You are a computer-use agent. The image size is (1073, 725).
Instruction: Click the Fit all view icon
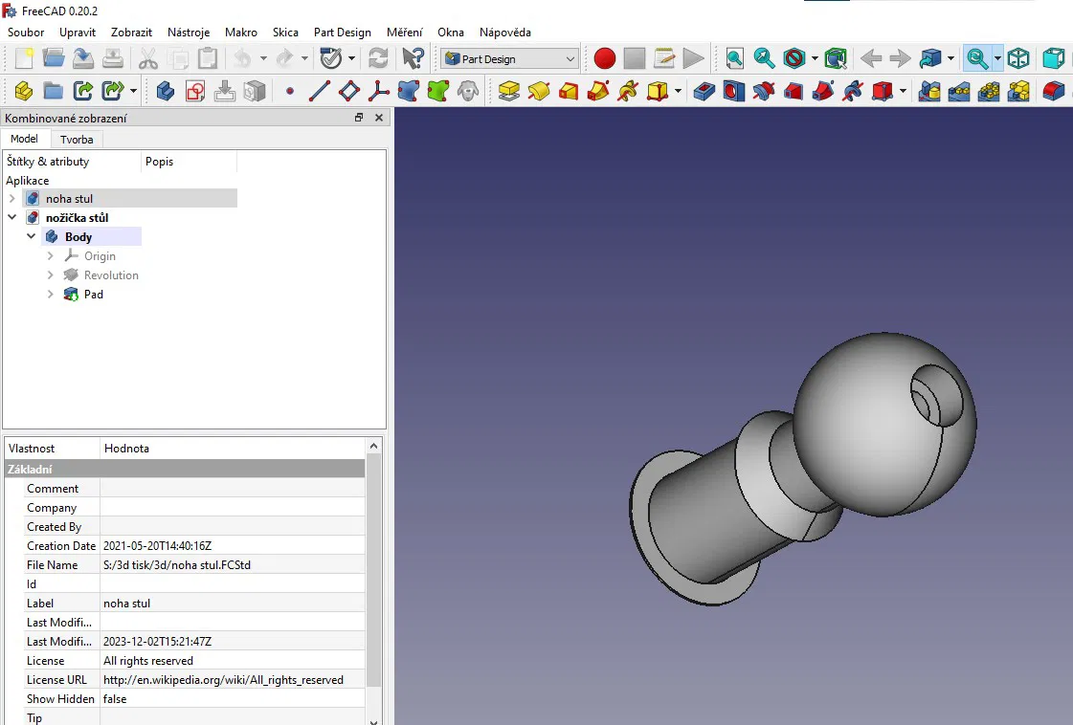point(734,58)
